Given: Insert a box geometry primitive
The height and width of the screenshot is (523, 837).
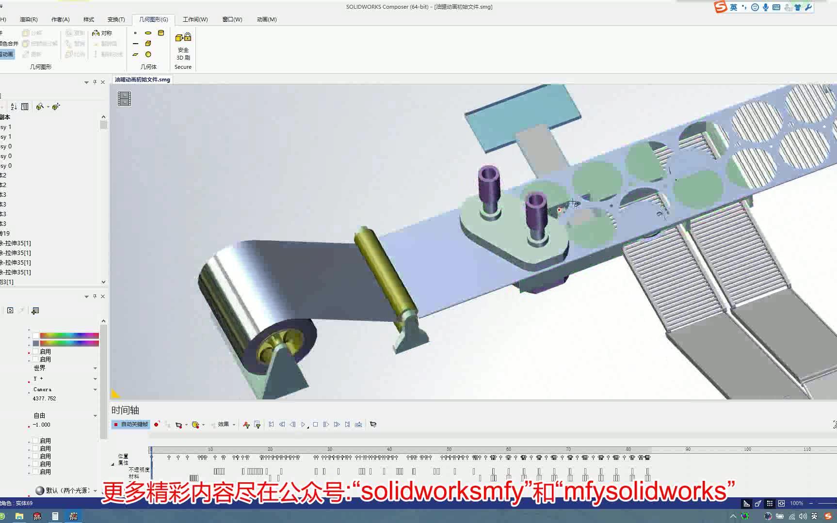Looking at the screenshot, I should click(x=148, y=44).
